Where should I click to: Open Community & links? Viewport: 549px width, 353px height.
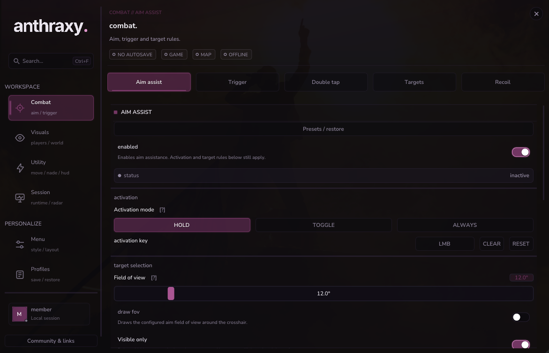(x=51, y=341)
